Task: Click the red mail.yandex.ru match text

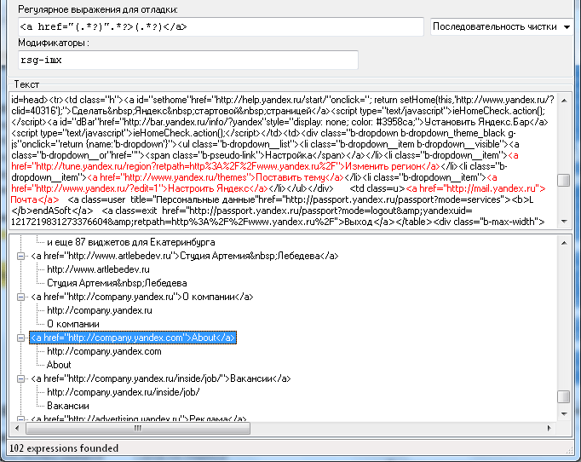Action: [475, 188]
